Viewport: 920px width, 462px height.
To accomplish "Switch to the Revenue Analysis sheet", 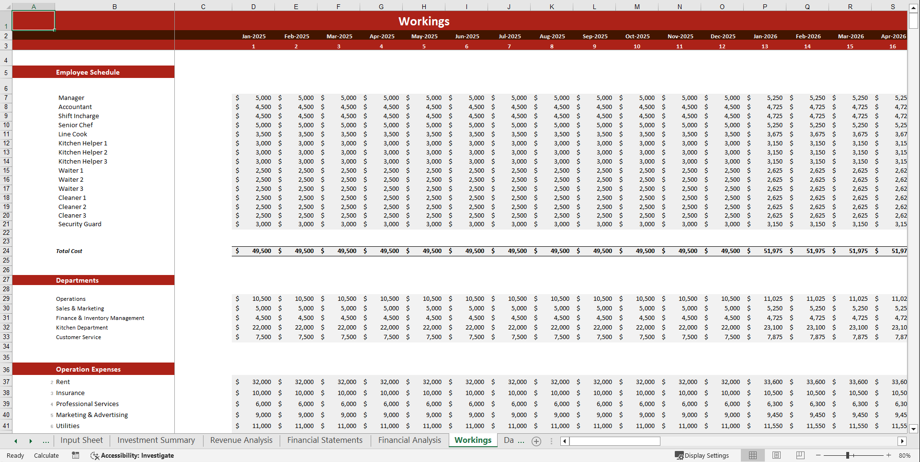I will [241, 440].
